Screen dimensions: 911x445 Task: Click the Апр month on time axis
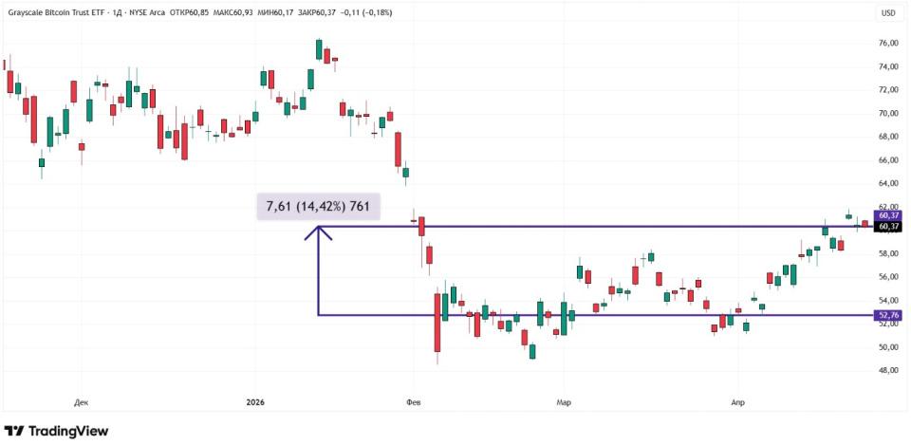coord(737,402)
